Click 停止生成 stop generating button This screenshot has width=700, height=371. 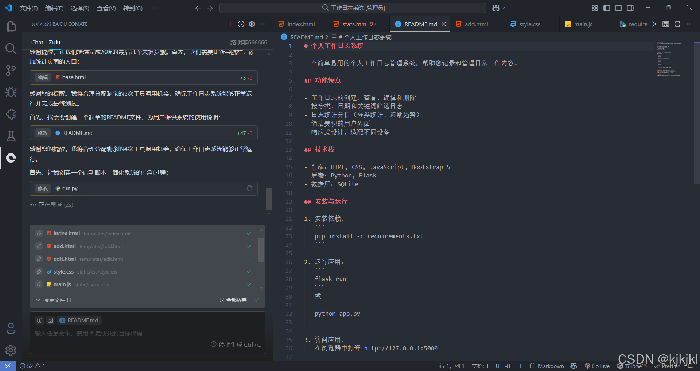[x=236, y=344]
